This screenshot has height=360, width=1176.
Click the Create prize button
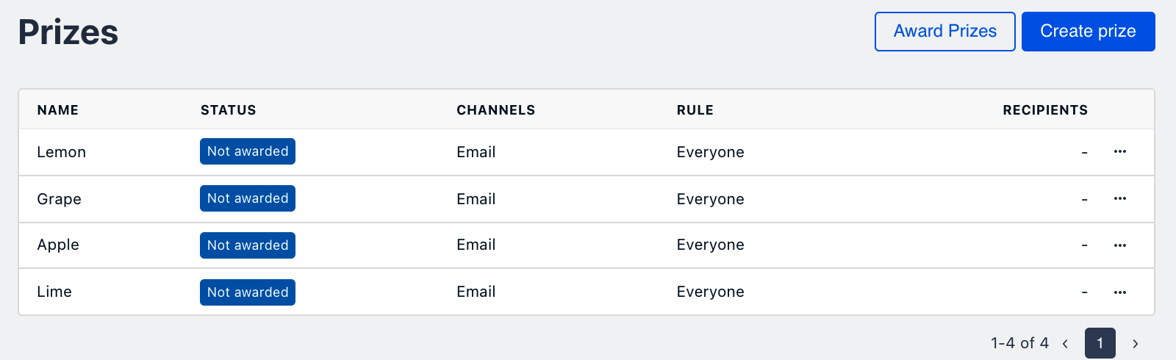point(1088,32)
